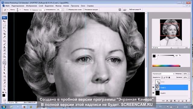Toggle lock image pixels brush icon
Viewport: 193px width, 109px height.
click(x=164, y=78)
